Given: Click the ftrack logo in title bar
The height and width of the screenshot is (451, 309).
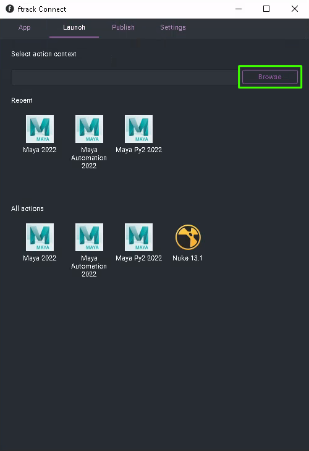Looking at the screenshot, I should 10,9.
